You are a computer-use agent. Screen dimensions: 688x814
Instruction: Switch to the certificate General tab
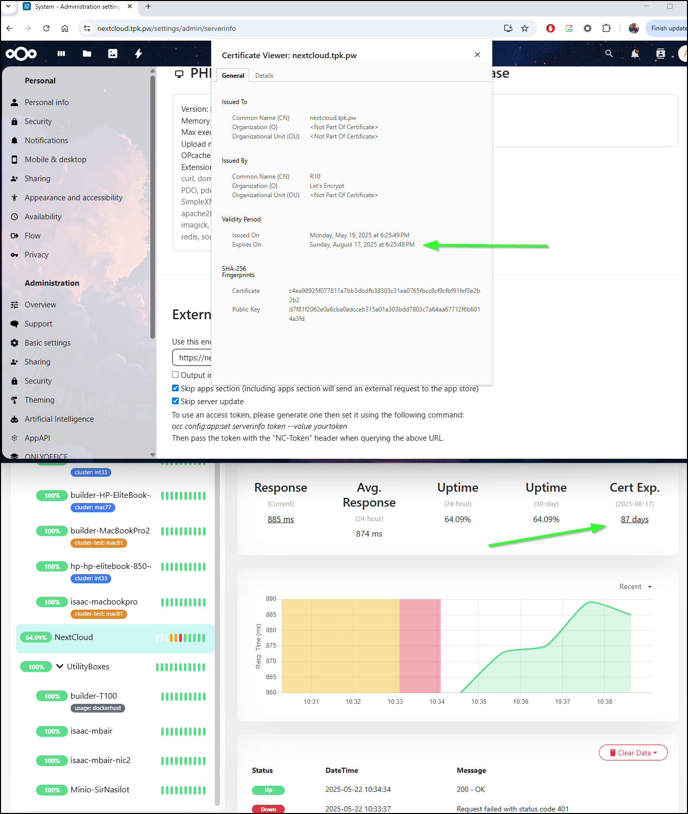233,75
